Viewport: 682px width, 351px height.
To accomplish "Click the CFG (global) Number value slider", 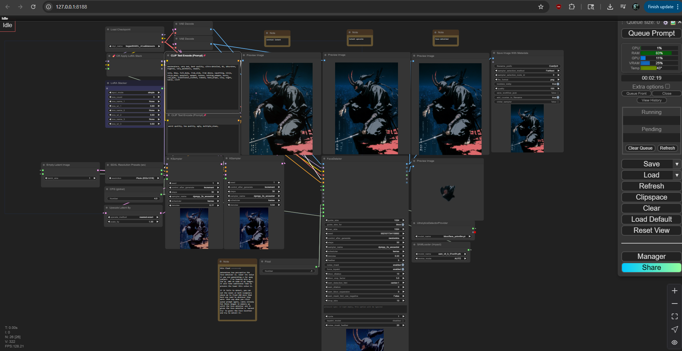I will (x=134, y=199).
